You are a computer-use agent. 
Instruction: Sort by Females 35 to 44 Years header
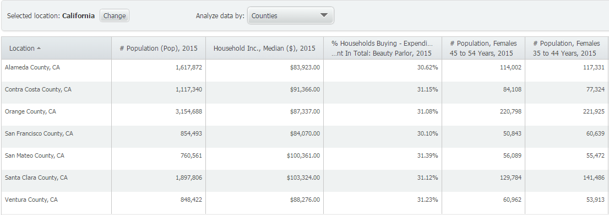click(x=567, y=48)
